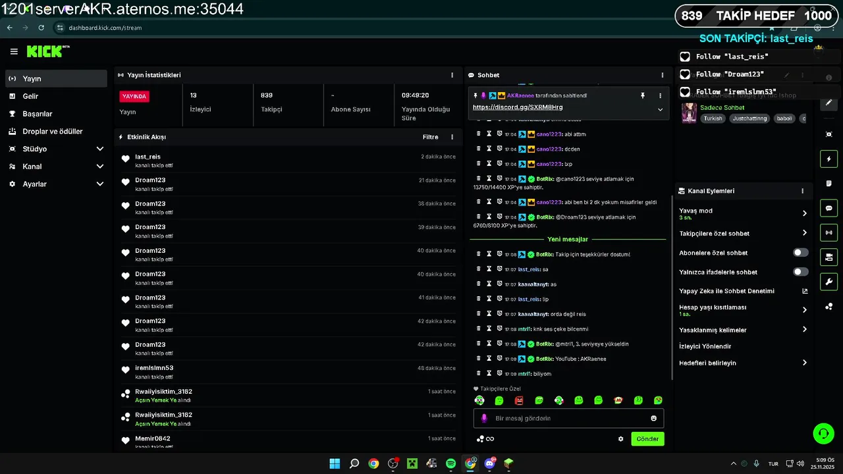
Task: Delete mtrl1's 'biliyom' message
Action: (479, 373)
